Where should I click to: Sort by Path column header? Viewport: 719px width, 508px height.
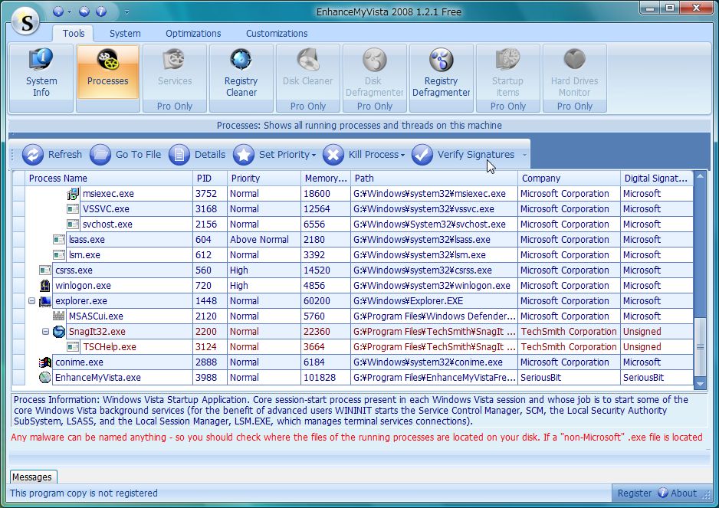coord(435,179)
